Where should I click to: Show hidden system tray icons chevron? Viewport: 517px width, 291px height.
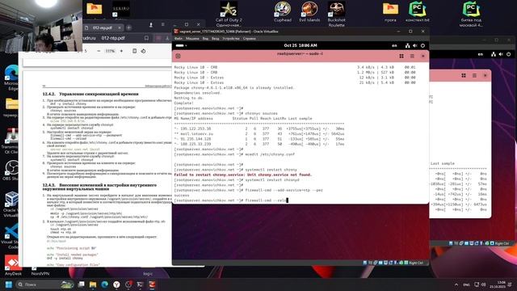point(456,285)
